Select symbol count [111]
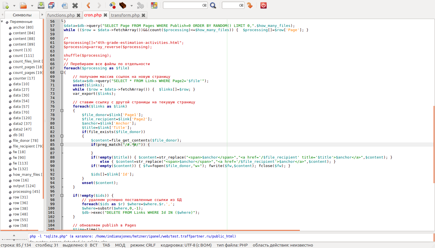 click(x=23, y=56)
